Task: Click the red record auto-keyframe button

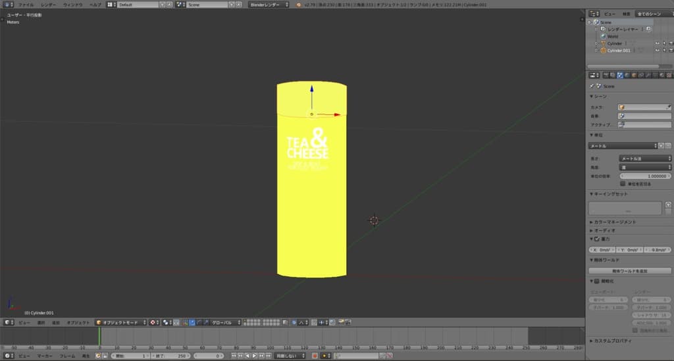Action: pos(315,356)
